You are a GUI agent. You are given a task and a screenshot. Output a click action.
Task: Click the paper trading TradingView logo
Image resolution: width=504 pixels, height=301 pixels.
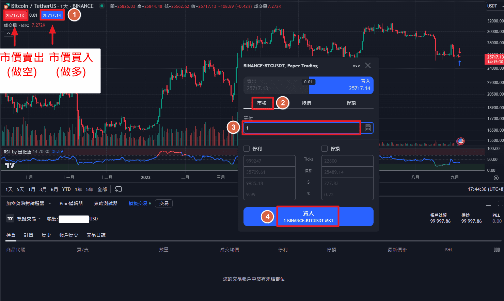coord(10,219)
